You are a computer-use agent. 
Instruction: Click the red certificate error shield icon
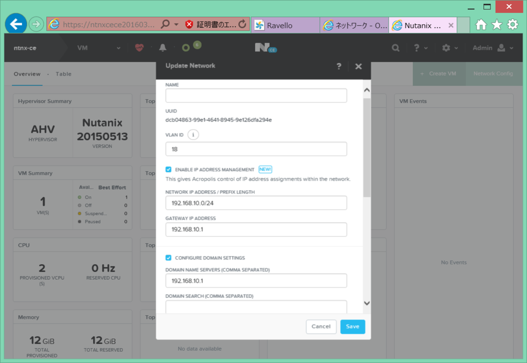click(189, 25)
